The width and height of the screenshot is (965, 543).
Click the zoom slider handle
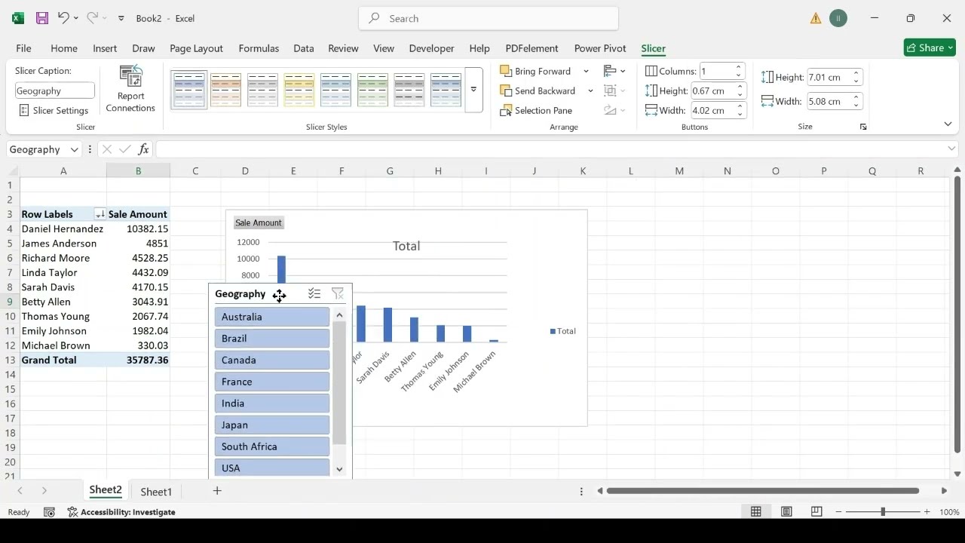883,511
